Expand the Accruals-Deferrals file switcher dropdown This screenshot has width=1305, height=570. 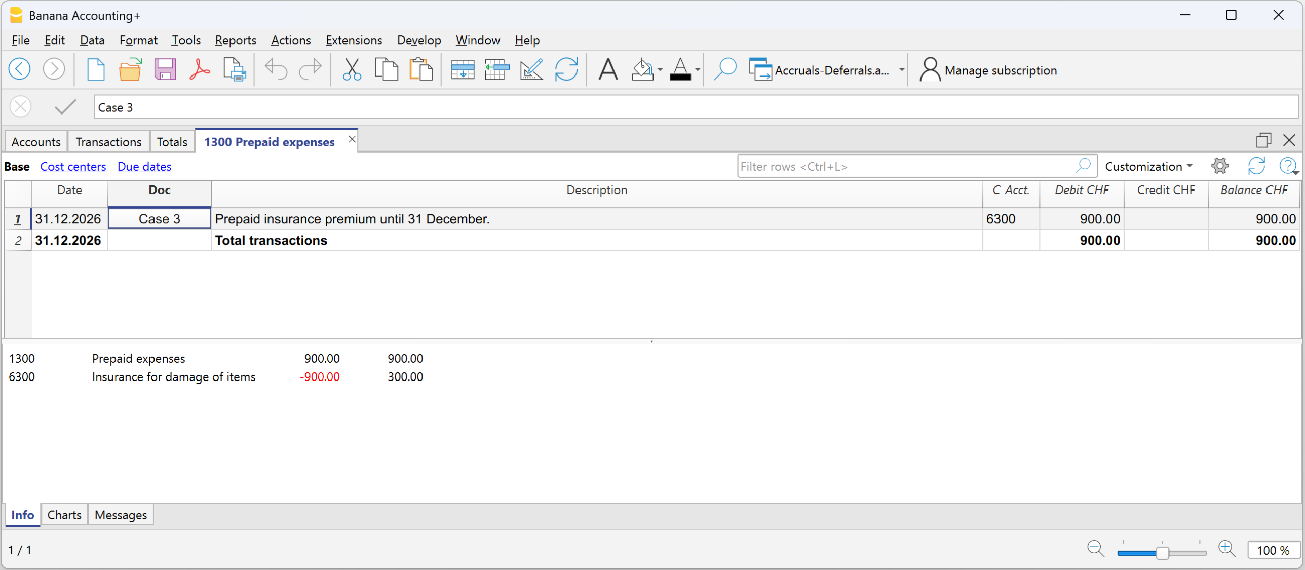click(x=901, y=70)
